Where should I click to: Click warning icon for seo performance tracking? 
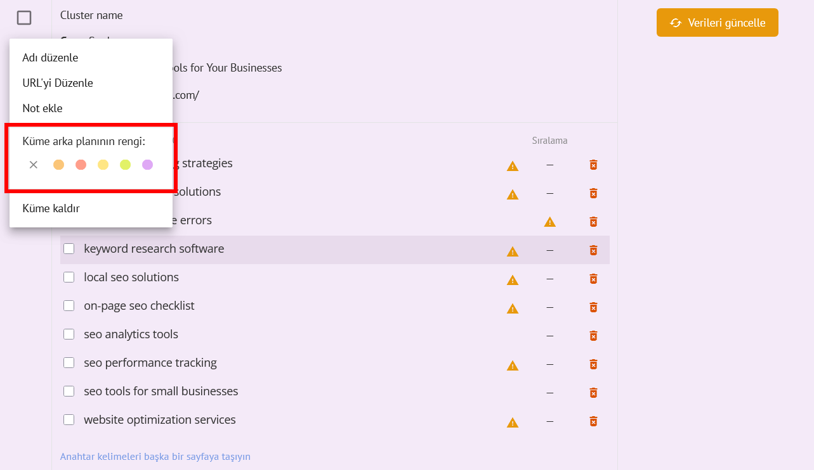click(x=513, y=365)
